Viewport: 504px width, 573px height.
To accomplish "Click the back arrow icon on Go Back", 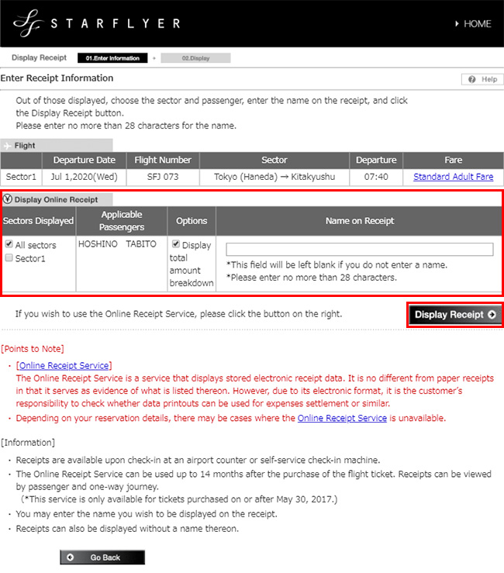I will tap(71, 557).
